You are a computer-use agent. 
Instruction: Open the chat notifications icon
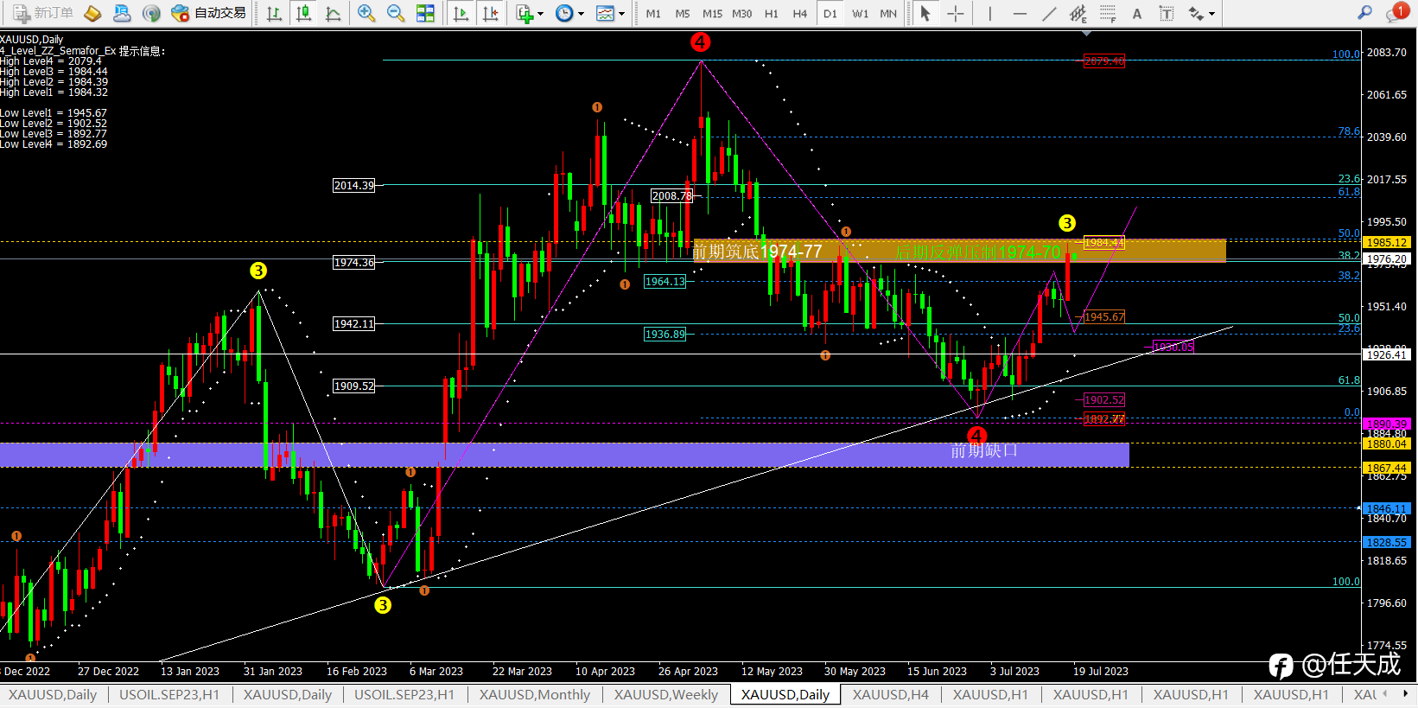pos(1396,12)
